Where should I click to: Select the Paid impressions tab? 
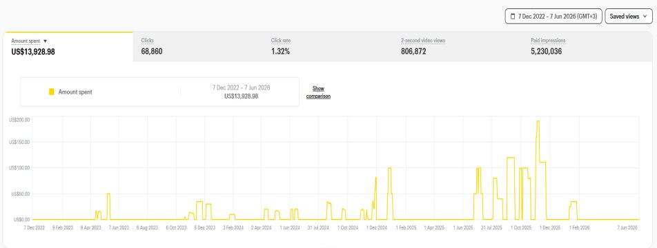587,46
